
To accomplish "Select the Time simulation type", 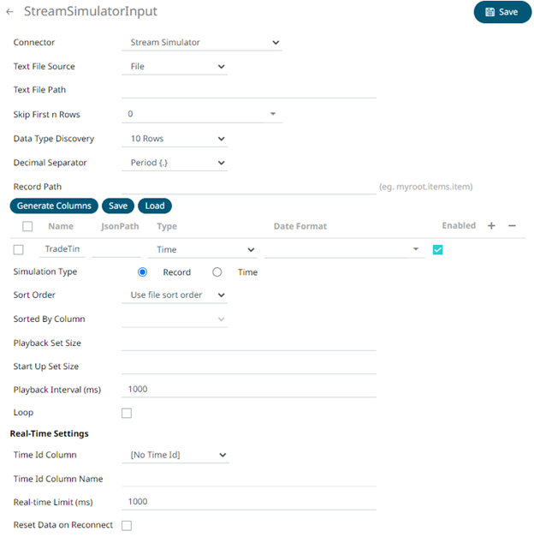I will tap(217, 272).
